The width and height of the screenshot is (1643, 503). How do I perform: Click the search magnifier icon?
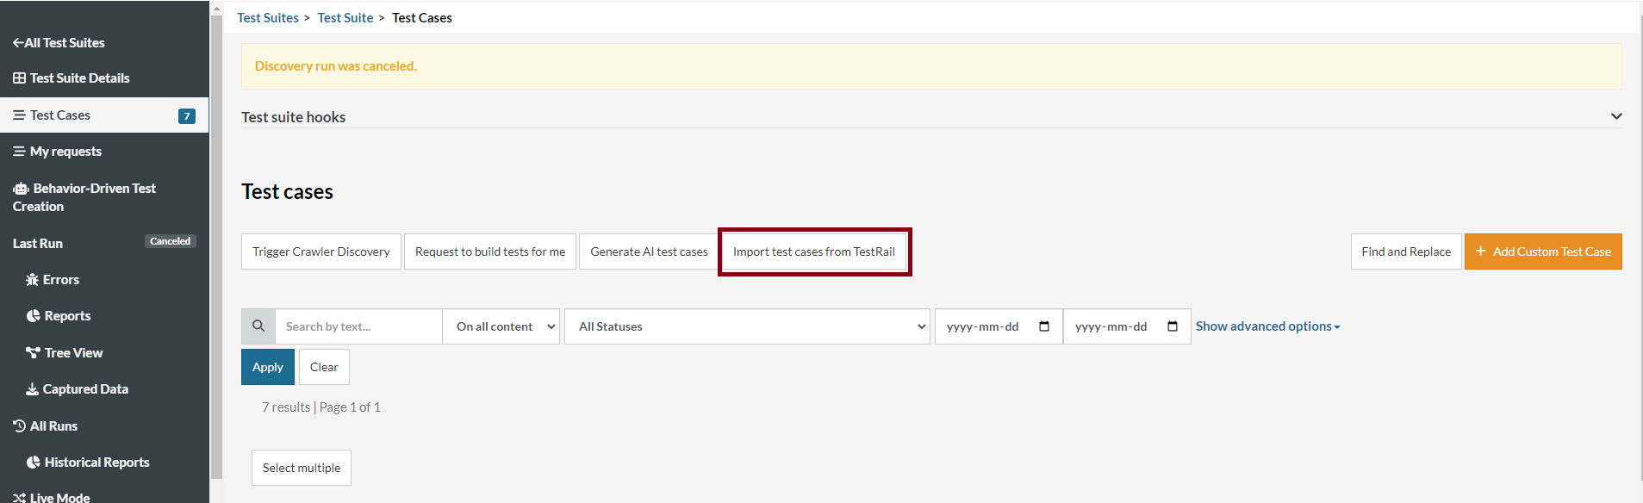(258, 326)
